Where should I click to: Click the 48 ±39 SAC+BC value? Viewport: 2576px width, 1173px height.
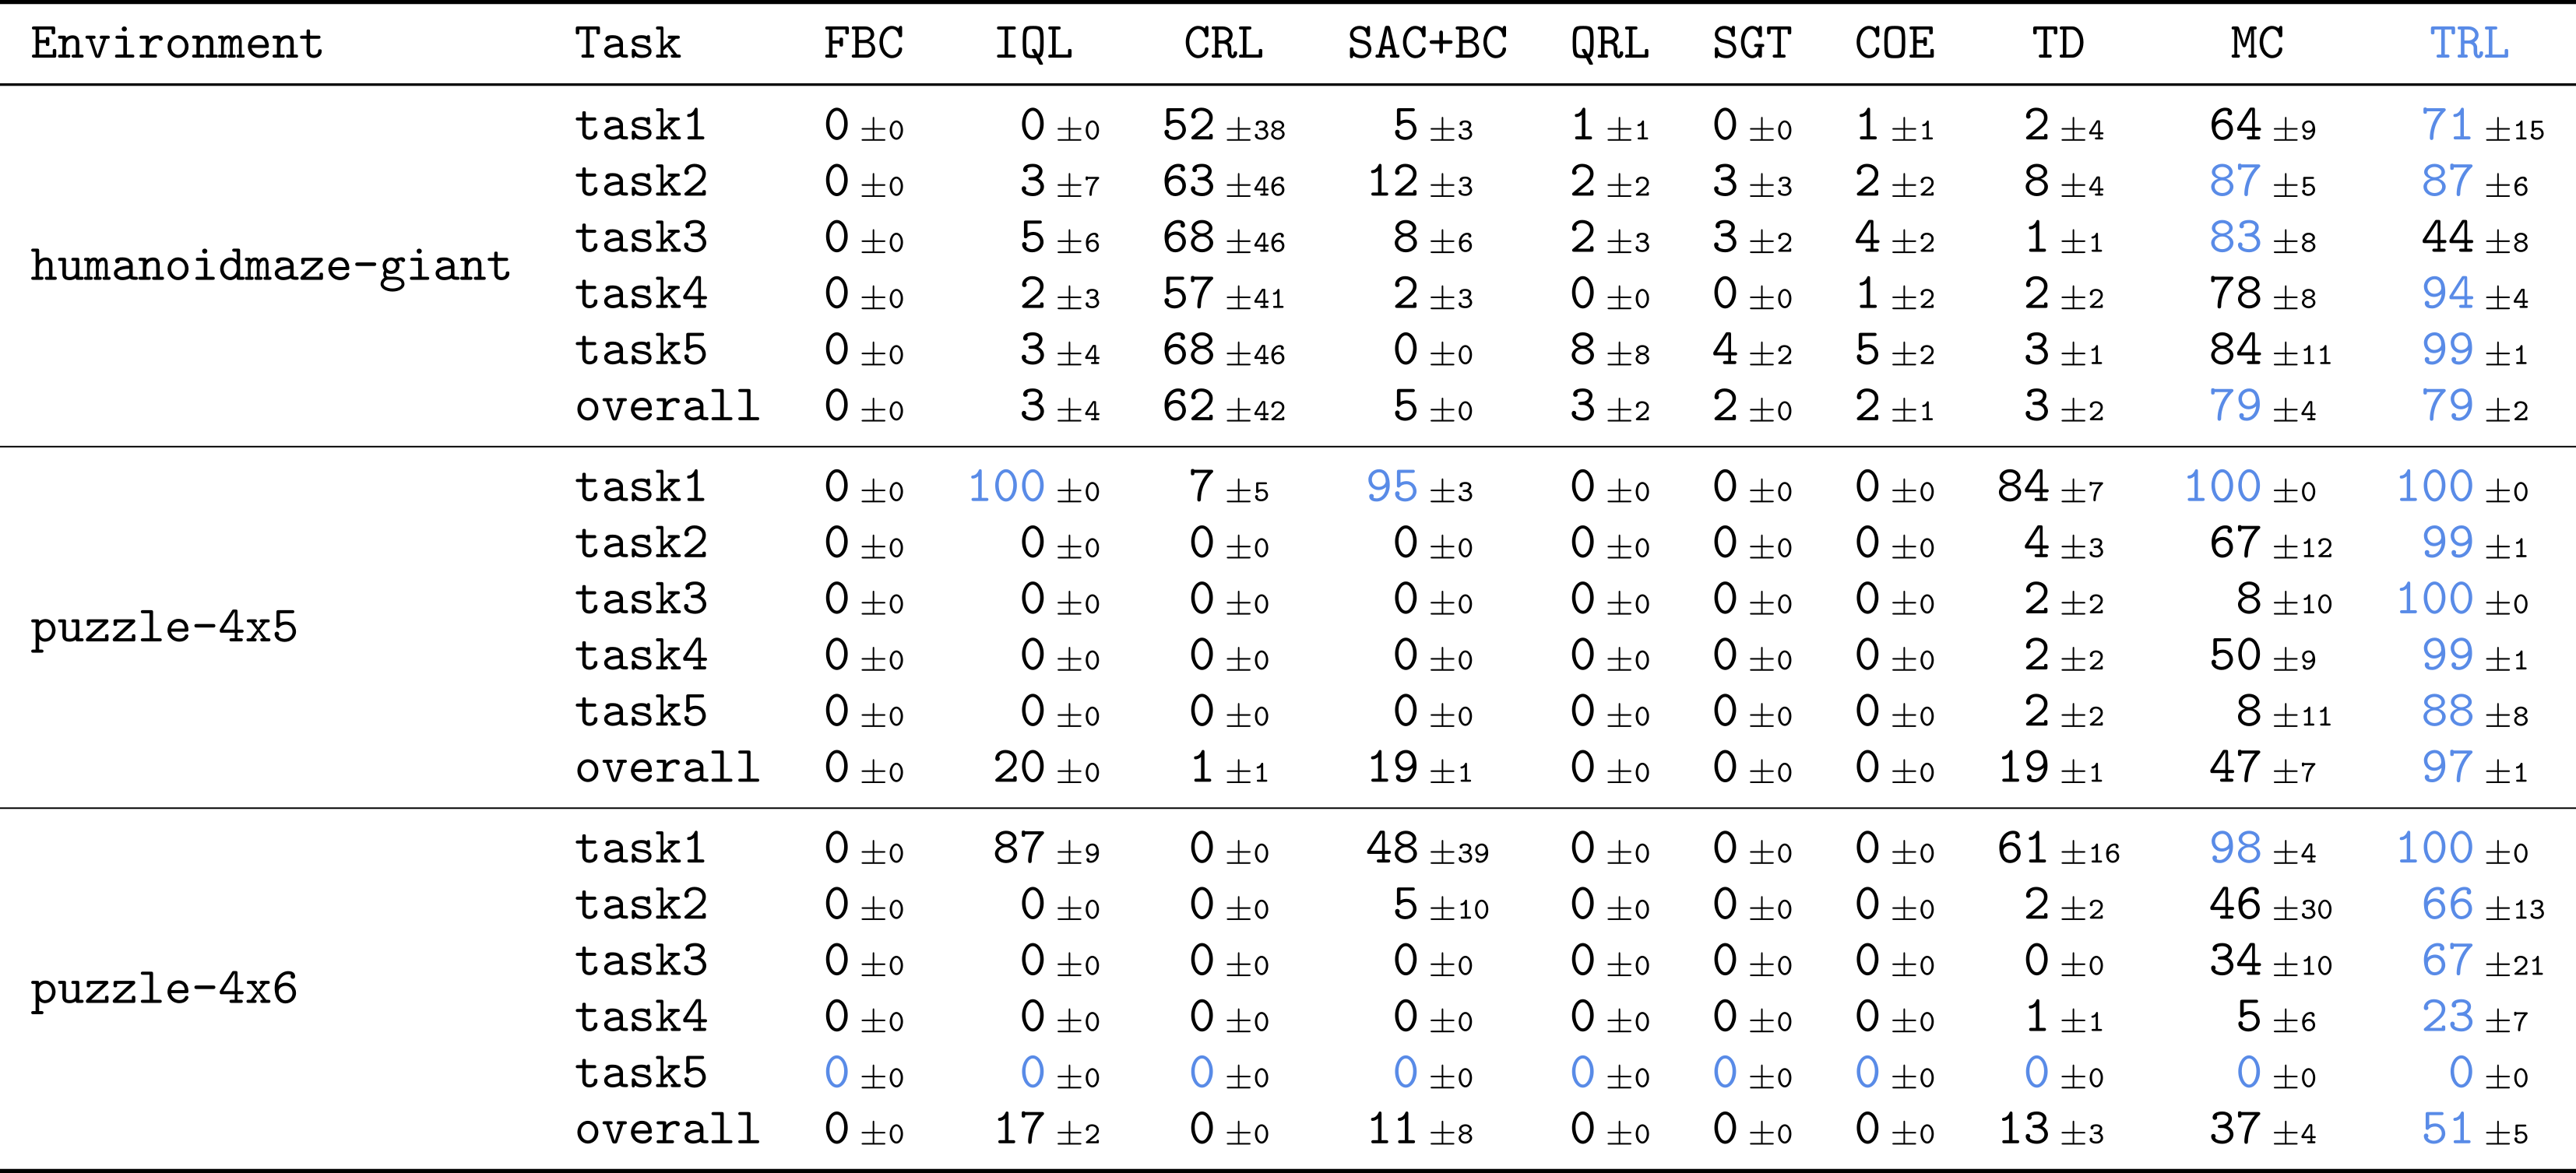1427,849
